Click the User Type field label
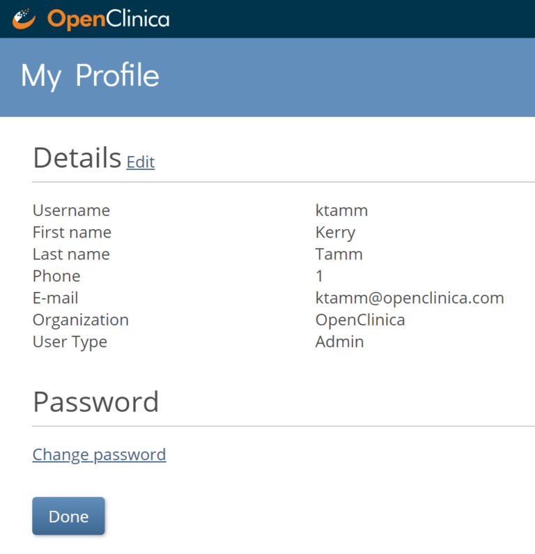This screenshot has width=535, height=554. point(70,342)
